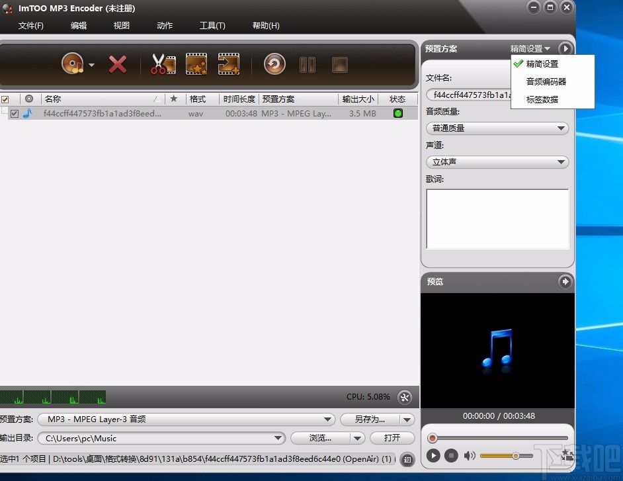The image size is (623, 481).
Task: Delete the selected file using red X icon
Action: pos(118,64)
